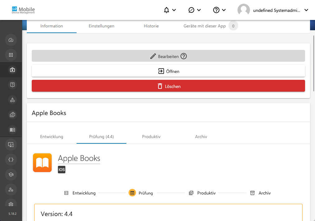315x221 pixels.
Task: Select the Entwicklung version tab
Action: (x=52, y=137)
